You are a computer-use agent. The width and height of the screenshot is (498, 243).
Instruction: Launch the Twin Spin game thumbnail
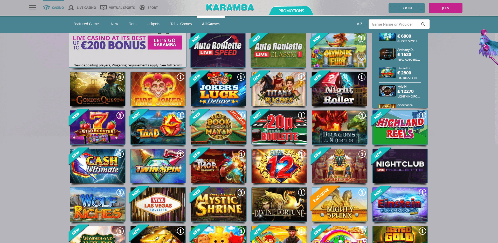158,166
